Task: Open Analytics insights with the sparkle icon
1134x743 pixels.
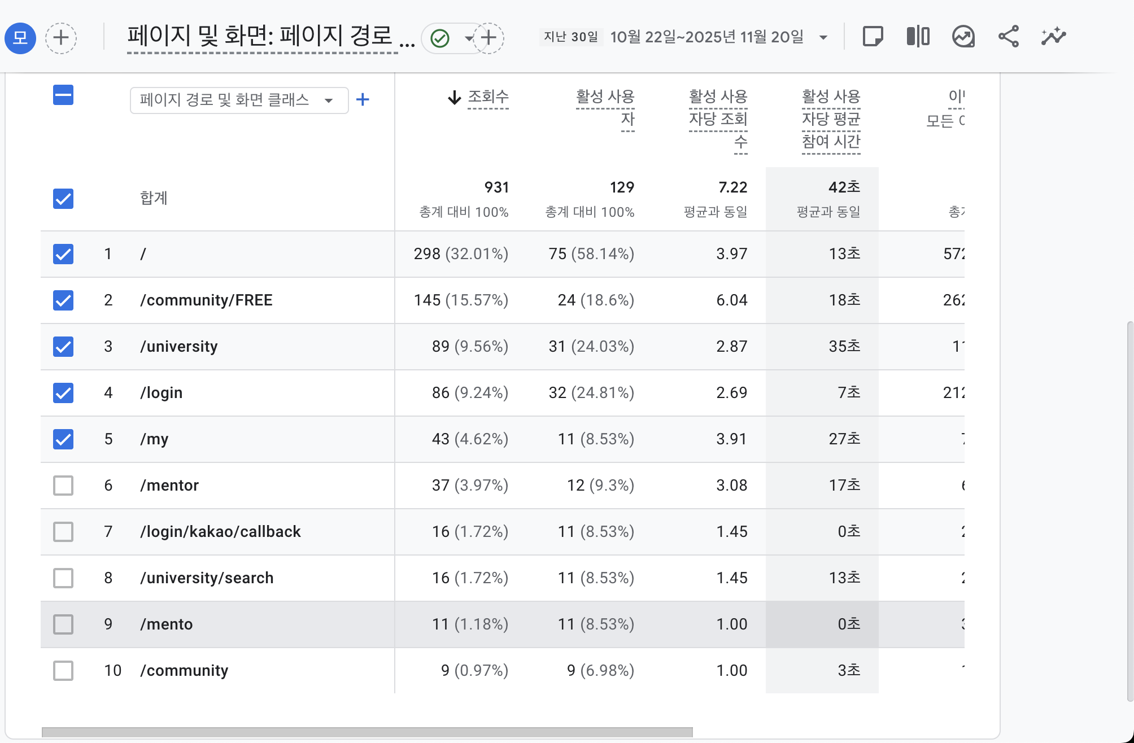Action: [x=1053, y=37]
